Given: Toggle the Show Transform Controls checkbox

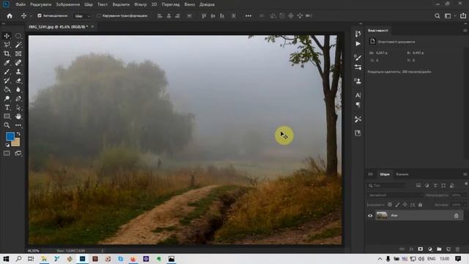Looking at the screenshot, I should point(99,15).
